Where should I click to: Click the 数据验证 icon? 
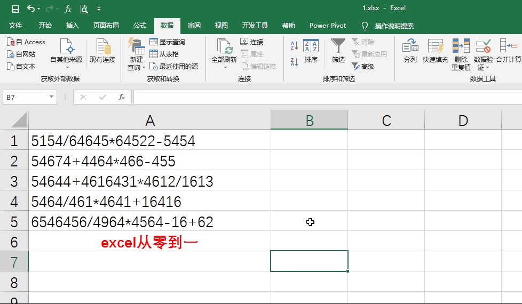(483, 46)
